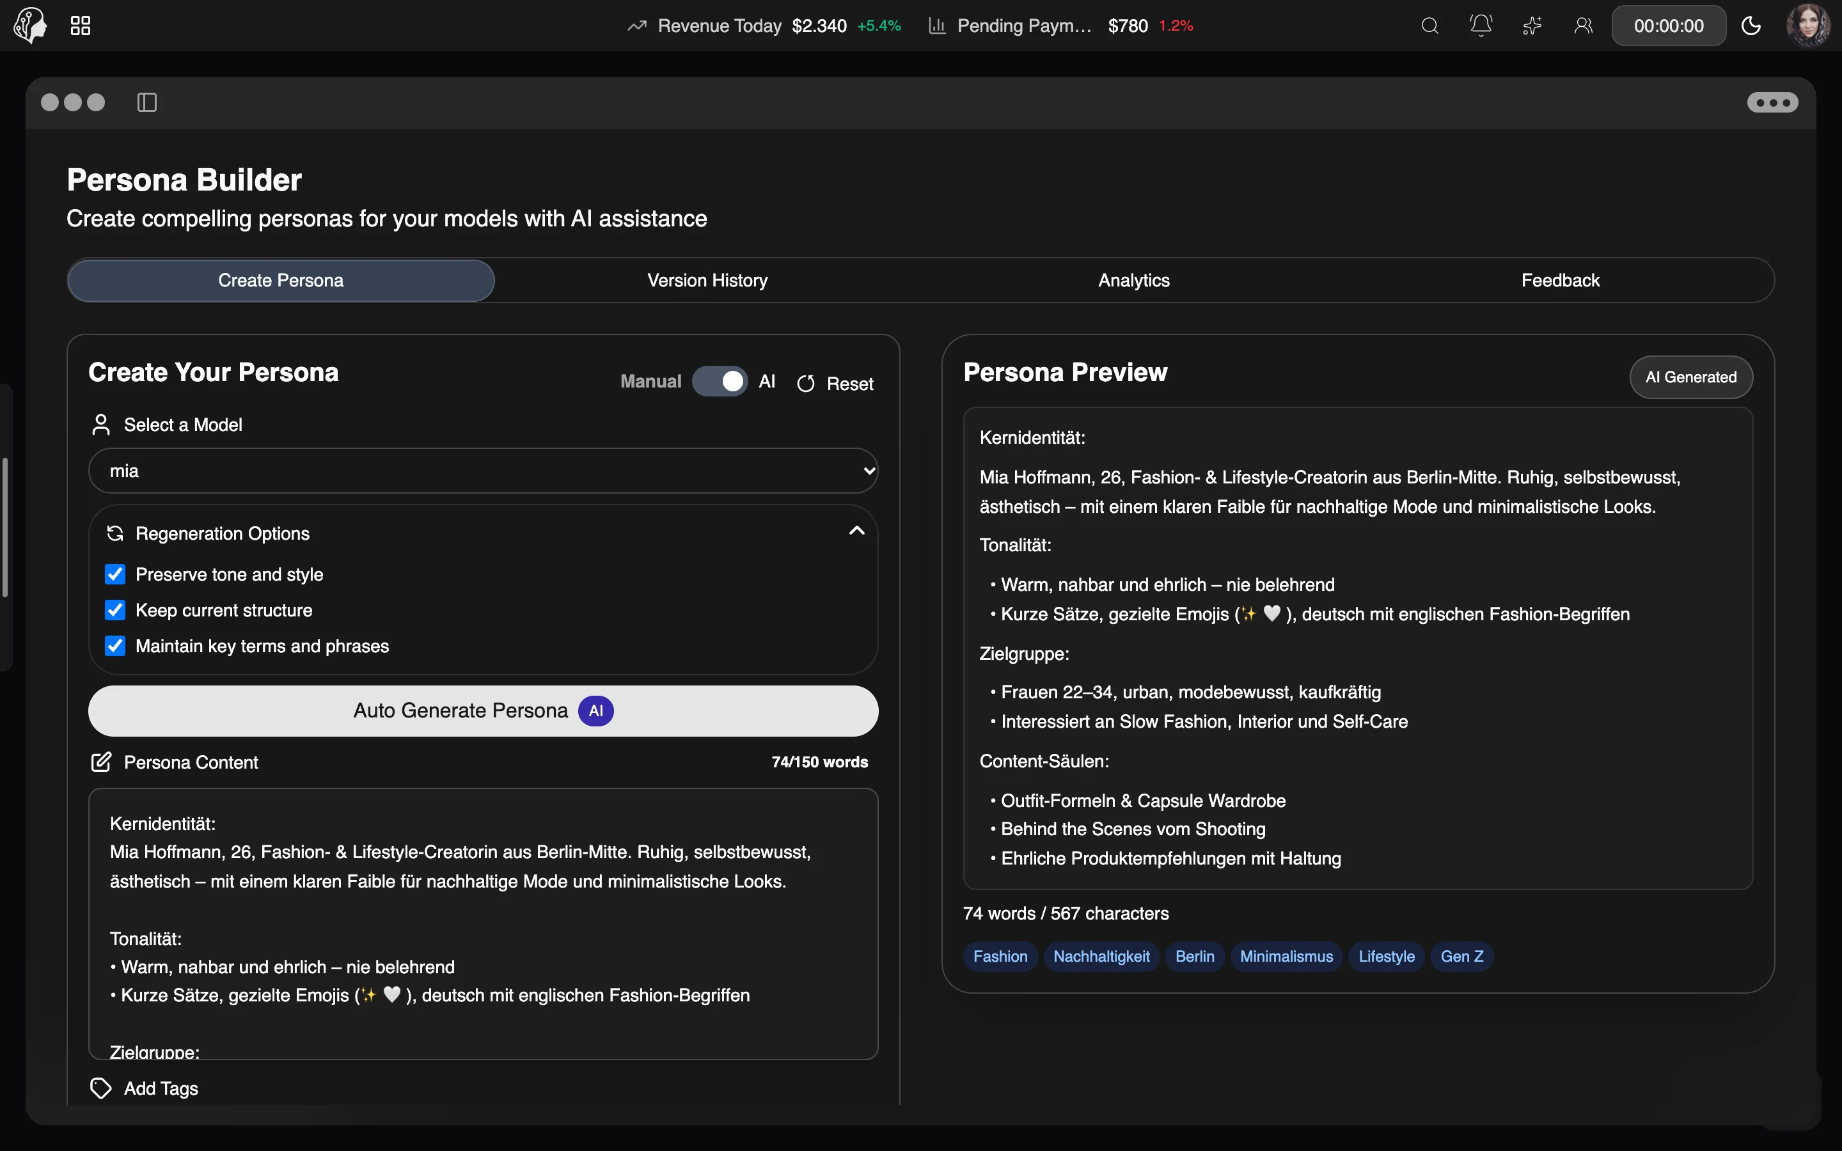Click the 00:00:00 timer button
The image size is (1842, 1151).
pos(1669,26)
